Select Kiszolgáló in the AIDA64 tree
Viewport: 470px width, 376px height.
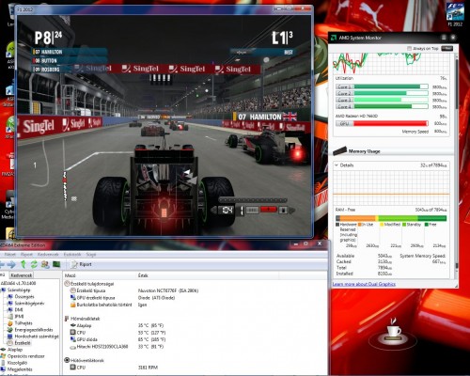[17, 363]
